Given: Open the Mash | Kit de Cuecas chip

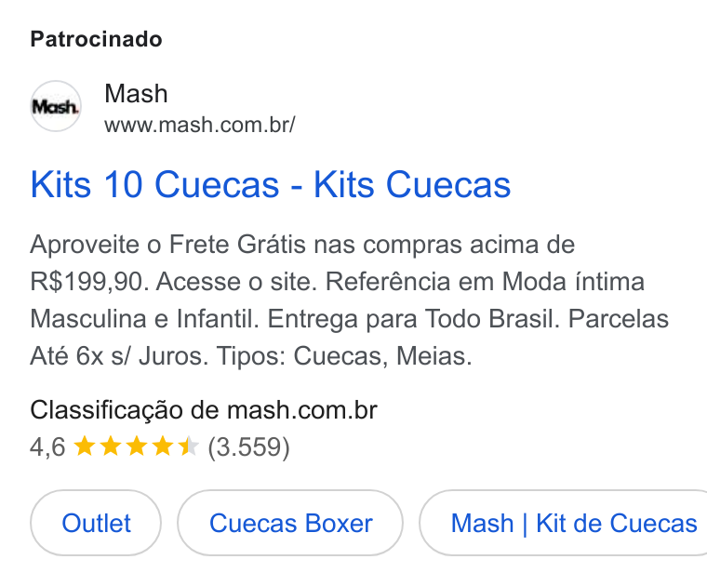Looking at the screenshot, I should coord(564,523).
